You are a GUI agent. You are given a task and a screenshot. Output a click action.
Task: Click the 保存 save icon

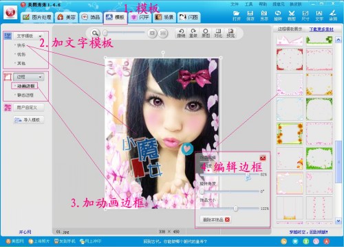click(250, 16)
